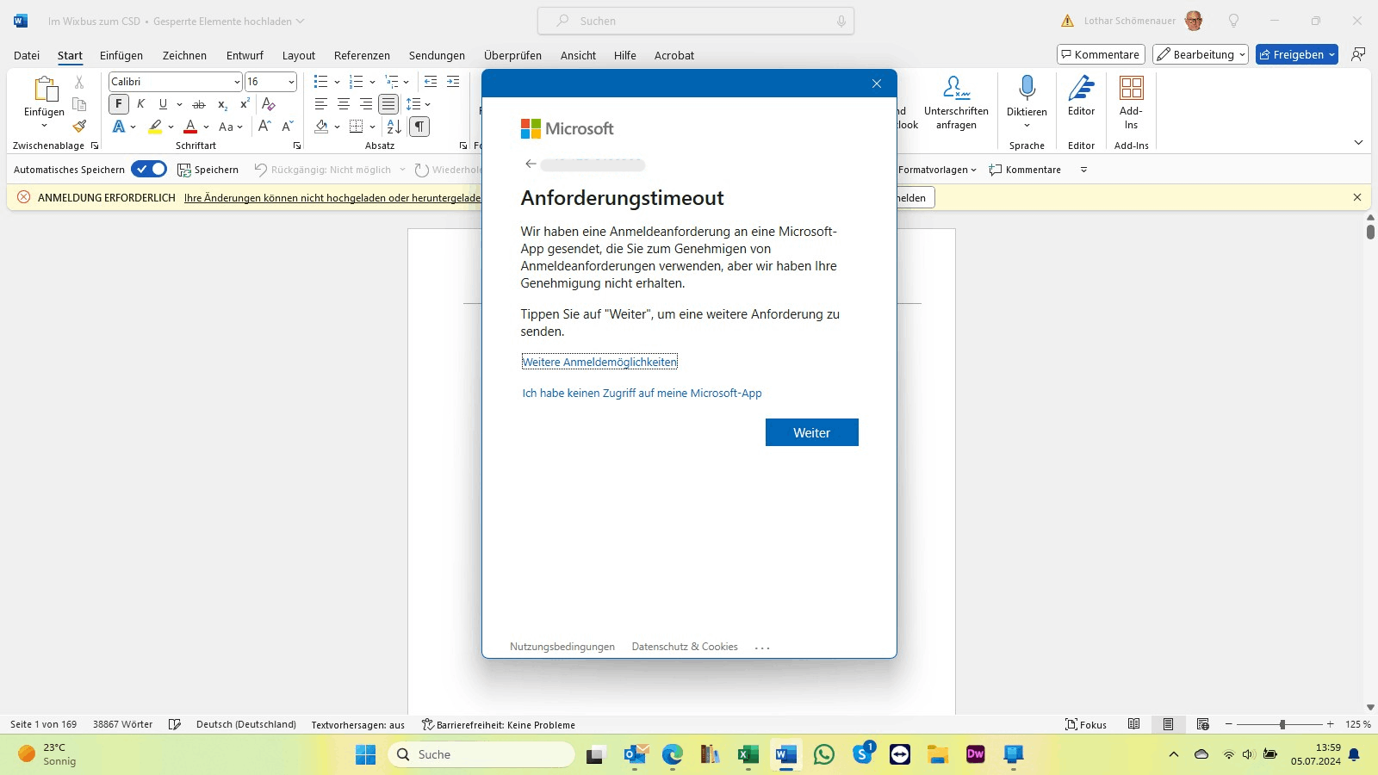Screen dimensions: 1378x775
Task: Clear all formatting icon
Action: click(269, 104)
